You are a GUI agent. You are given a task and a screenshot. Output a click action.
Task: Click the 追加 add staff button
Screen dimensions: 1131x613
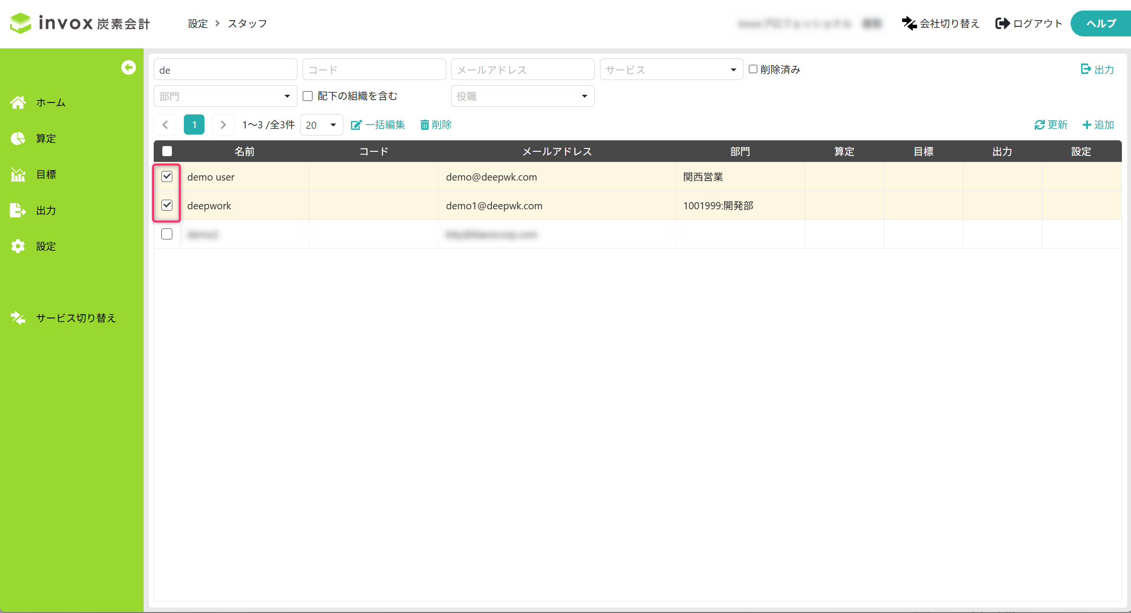(1098, 125)
